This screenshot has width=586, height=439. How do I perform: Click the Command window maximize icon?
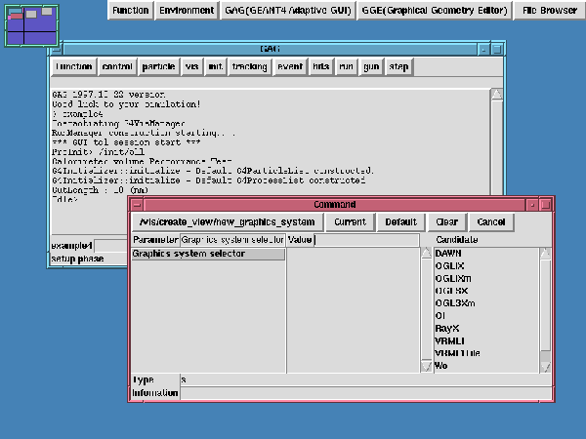tap(546, 205)
